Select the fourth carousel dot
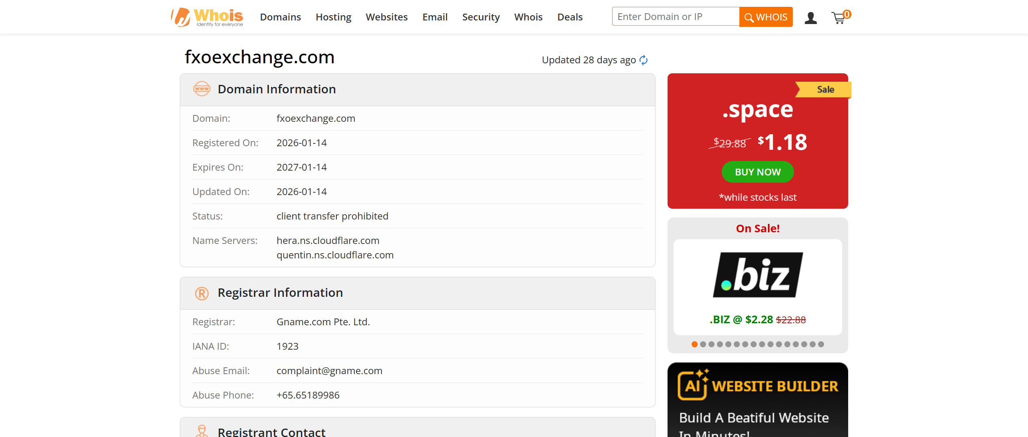This screenshot has width=1028, height=437. point(720,344)
